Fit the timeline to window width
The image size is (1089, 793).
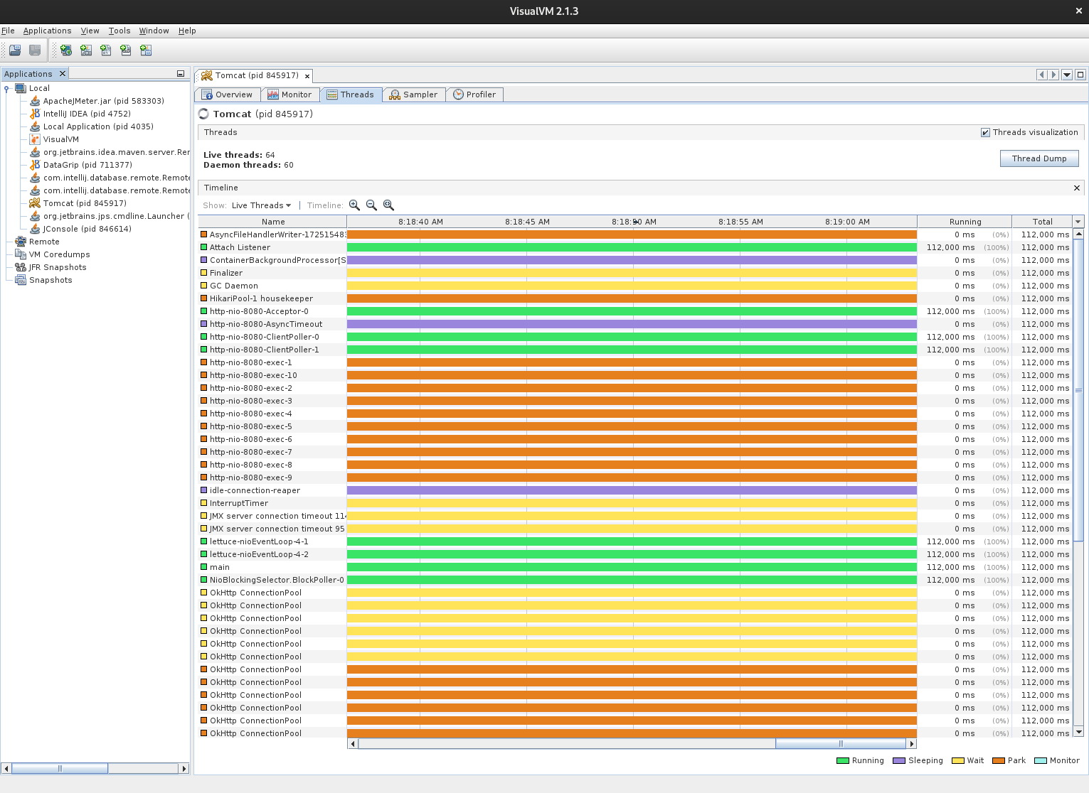(388, 205)
